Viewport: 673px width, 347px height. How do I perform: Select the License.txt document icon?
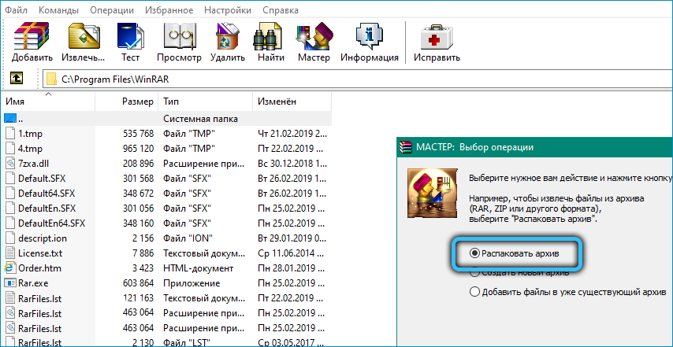(11, 253)
